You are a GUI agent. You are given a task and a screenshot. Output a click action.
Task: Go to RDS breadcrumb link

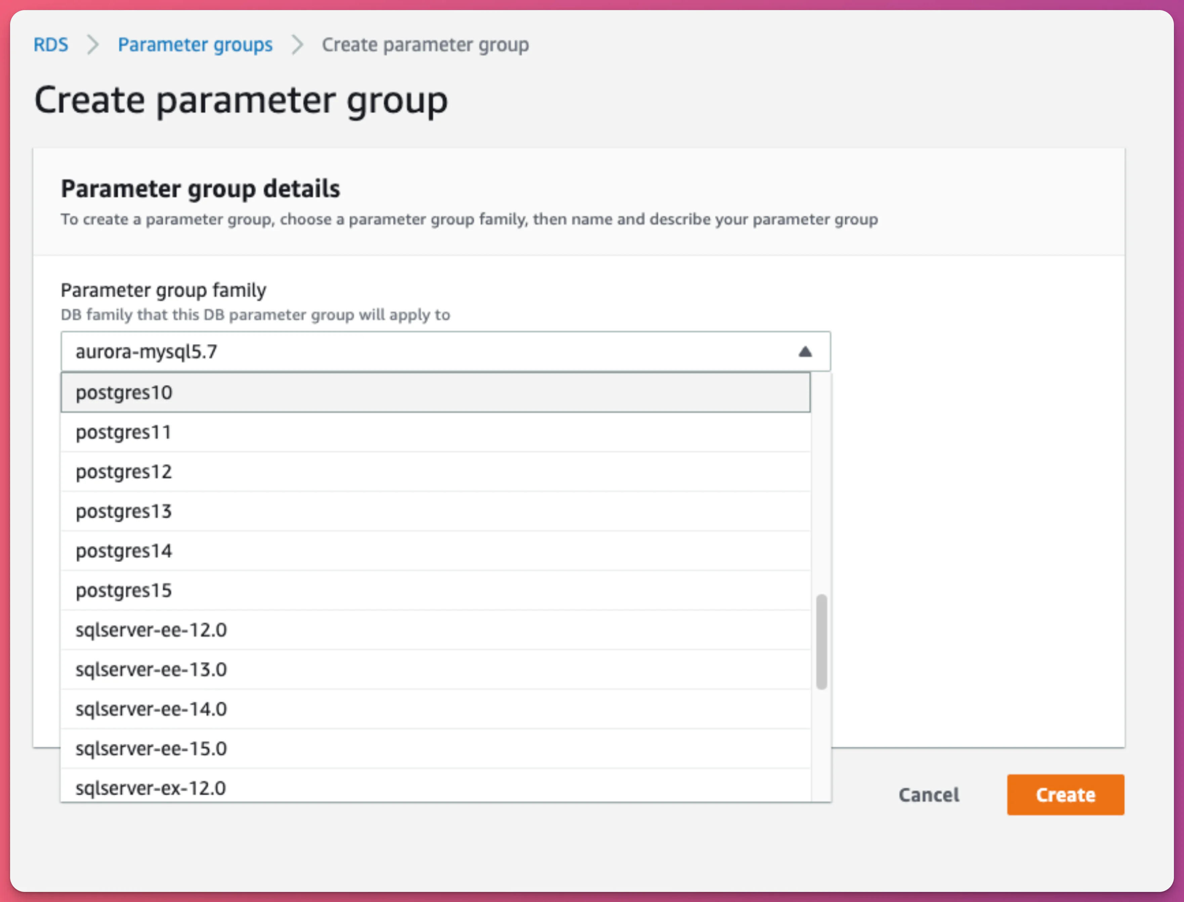pyautogui.click(x=51, y=45)
